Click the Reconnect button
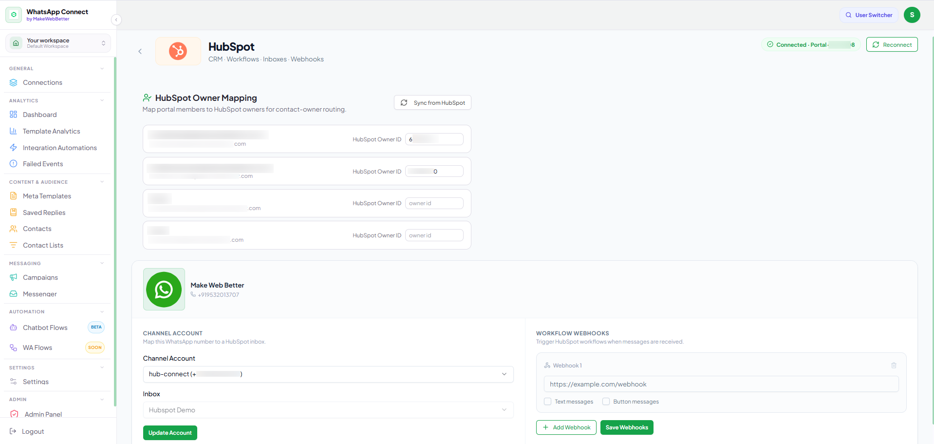Viewport: 934px width, 444px height. click(x=892, y=44)
